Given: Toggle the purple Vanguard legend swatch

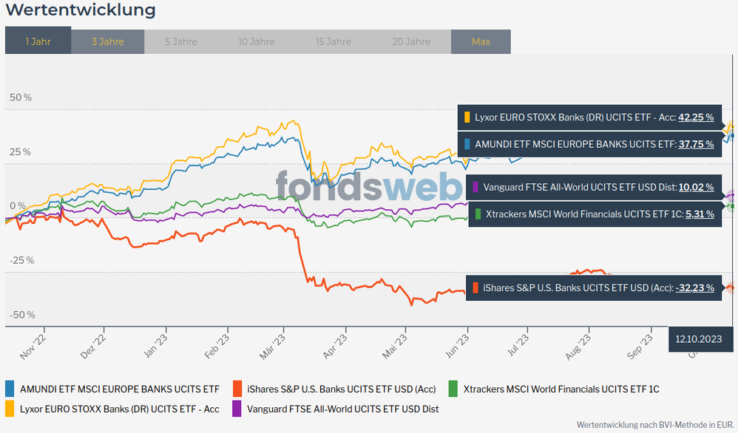Looking at the screenshot, I should coord(237,409).
